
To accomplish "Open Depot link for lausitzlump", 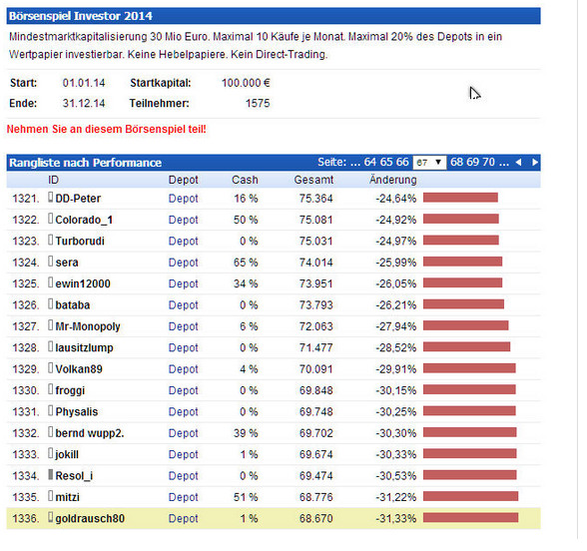I will click(183, 347).
